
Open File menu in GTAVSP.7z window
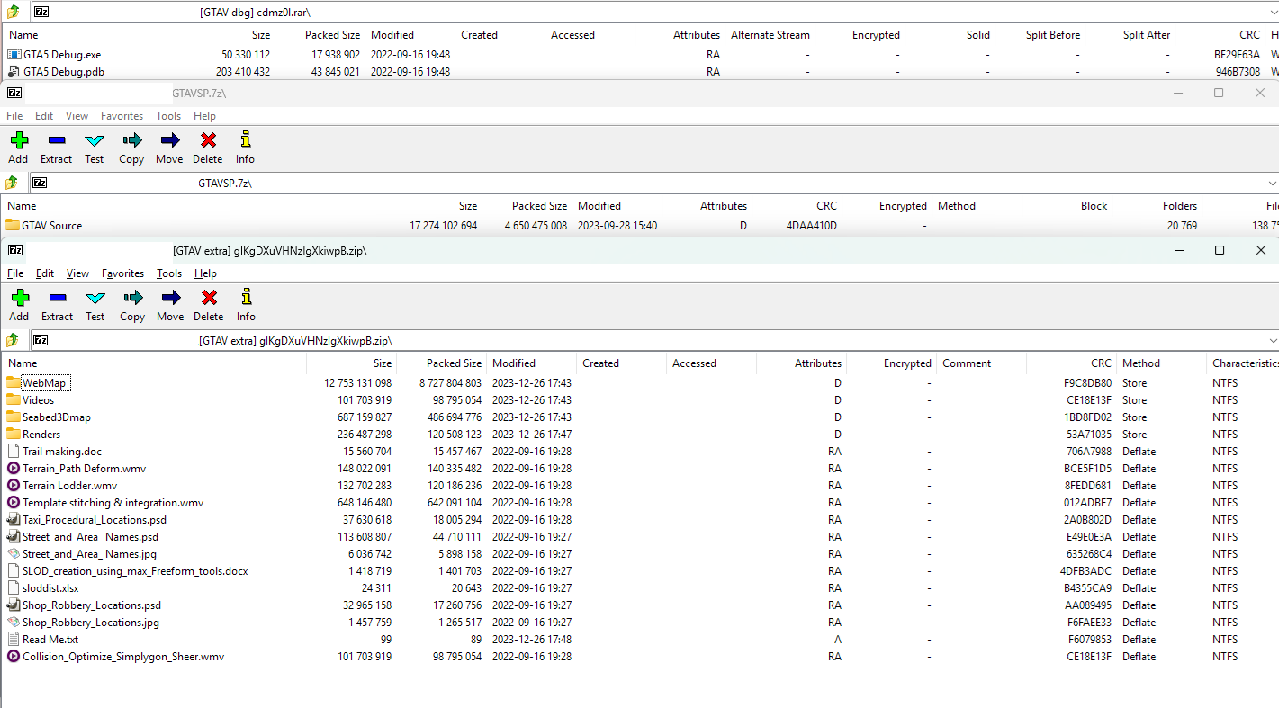pos(14,116)
